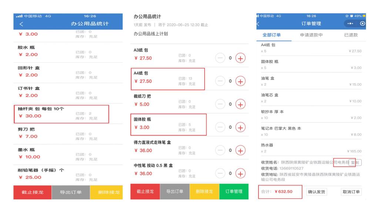Tap the circle close icon beside the three dots

(x=361, y=24)
